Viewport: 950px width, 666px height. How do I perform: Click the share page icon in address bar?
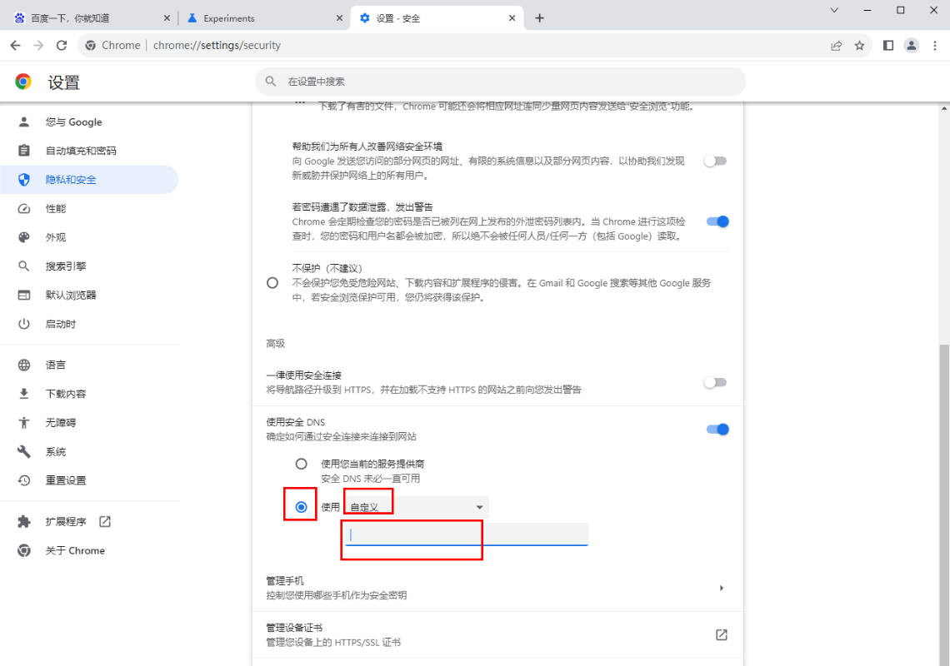tap(836, 46)
